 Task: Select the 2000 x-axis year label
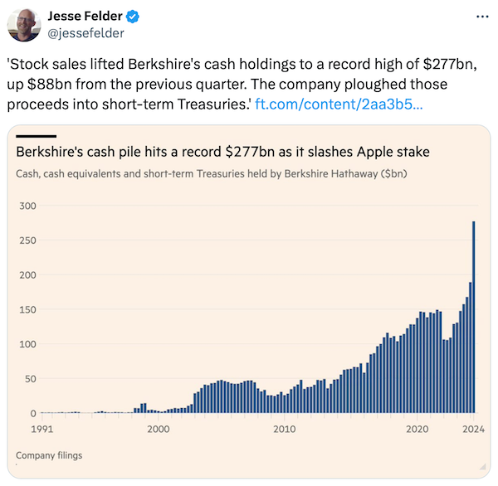159,429
